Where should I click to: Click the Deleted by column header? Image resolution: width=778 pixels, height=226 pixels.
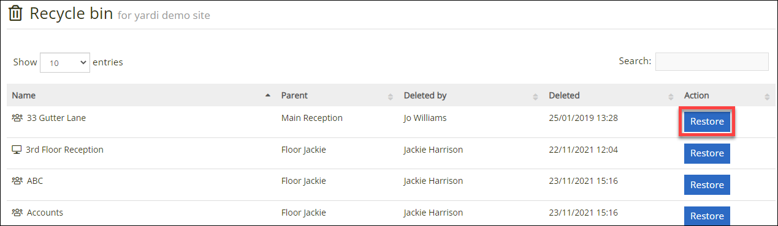click(425, 95)
